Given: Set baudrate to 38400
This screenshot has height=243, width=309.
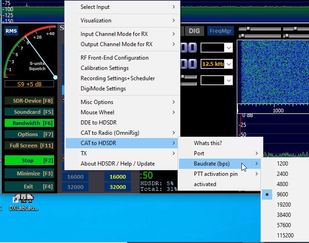Looking at the screenshot, I should click(x=285, y=215).
